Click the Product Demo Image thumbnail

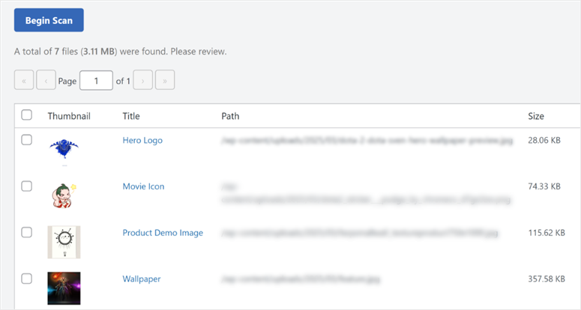pyautogui.click(x=64, y=242)
